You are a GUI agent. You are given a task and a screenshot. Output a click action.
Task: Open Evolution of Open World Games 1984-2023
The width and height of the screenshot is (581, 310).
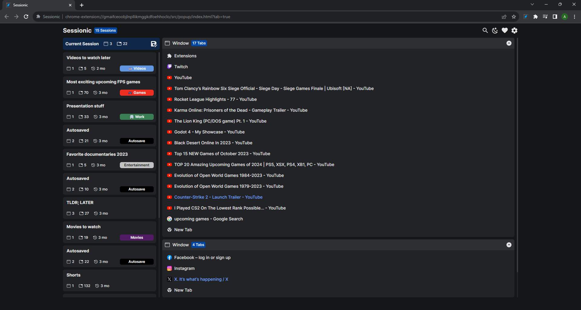(229, 175)
